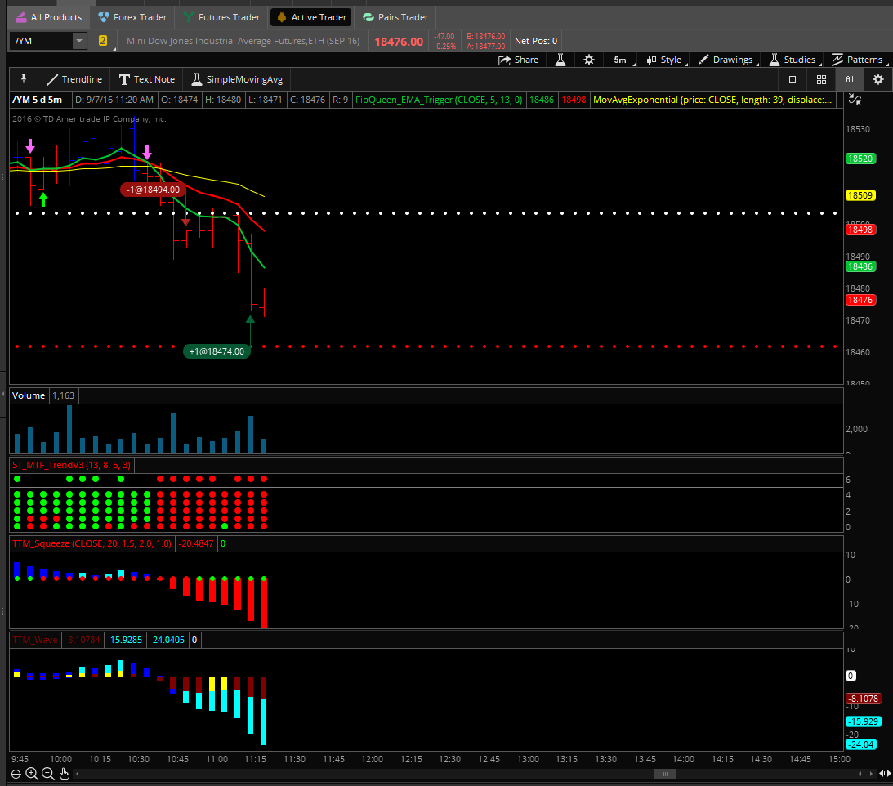This screenshot has width=893, height=786.
Task: Select the crosshair pointer icon
Action: click(16, 774)
